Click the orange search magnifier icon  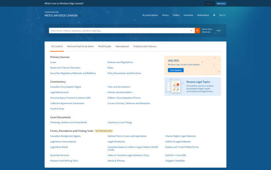197,30
